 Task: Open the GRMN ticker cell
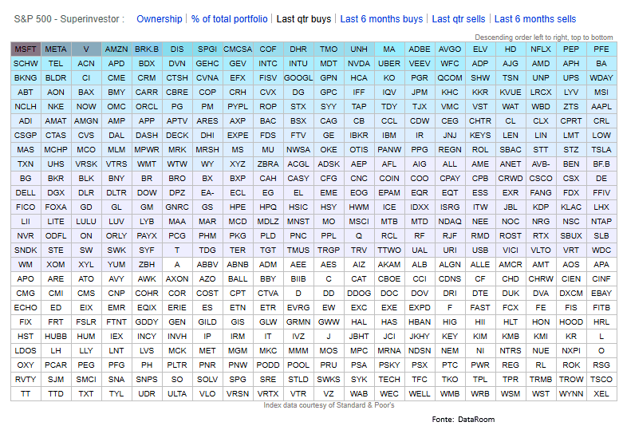(x=298, y=321)
